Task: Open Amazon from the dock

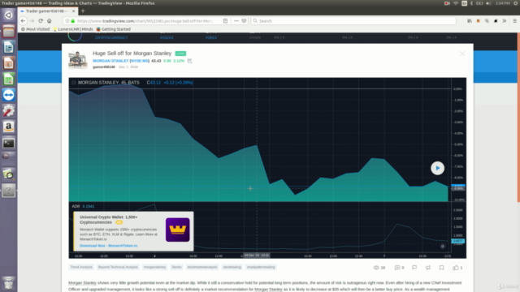Action: (x=9, y=127)
